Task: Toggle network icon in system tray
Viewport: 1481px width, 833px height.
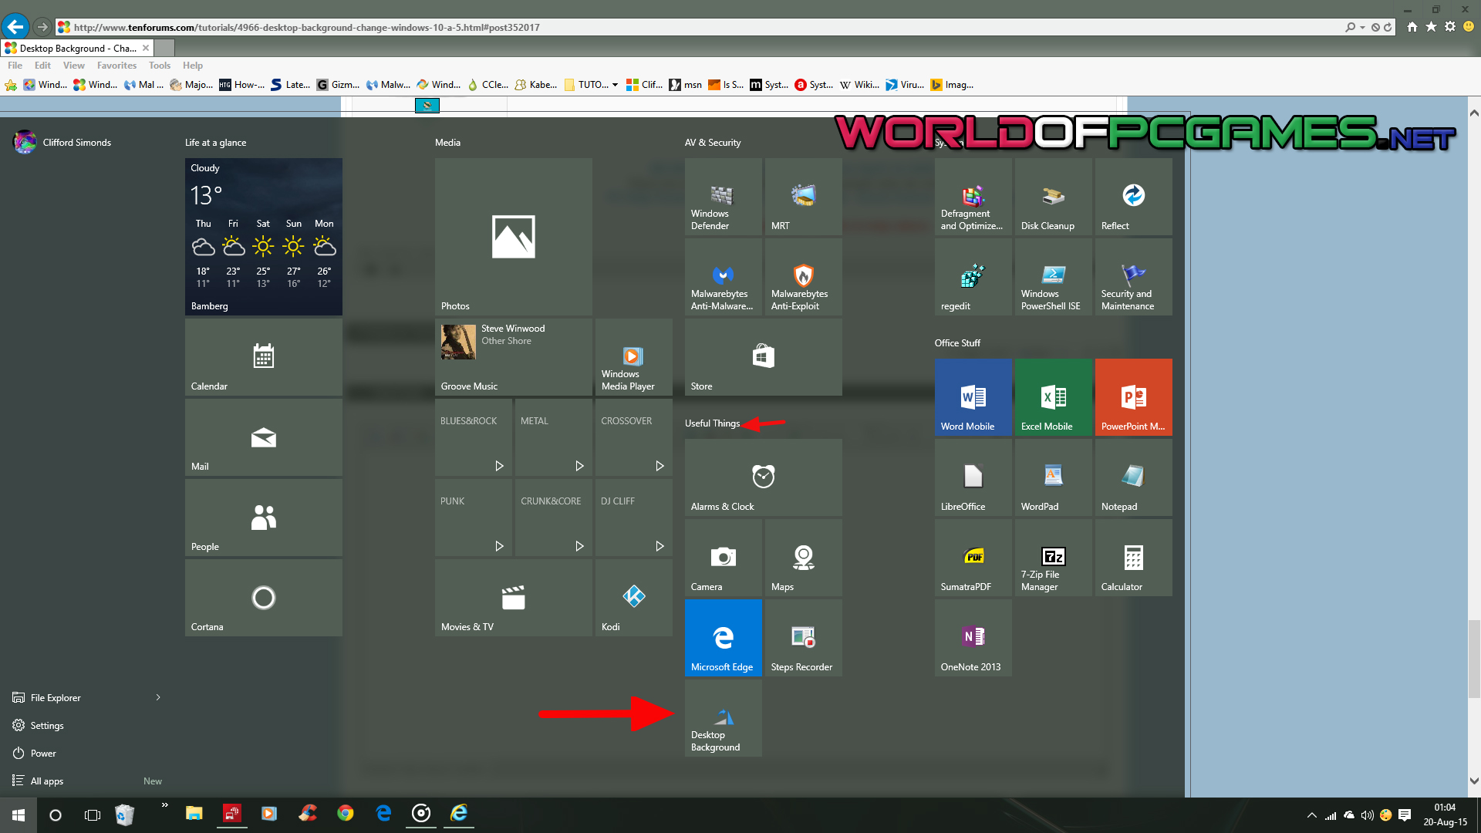Action: (x=1328, y=814)
